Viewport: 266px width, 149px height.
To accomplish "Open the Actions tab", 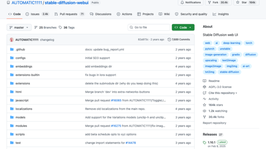I will (124, 14).
